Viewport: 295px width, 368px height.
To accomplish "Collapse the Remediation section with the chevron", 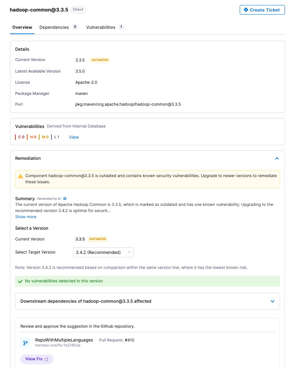I will point(277,158).
